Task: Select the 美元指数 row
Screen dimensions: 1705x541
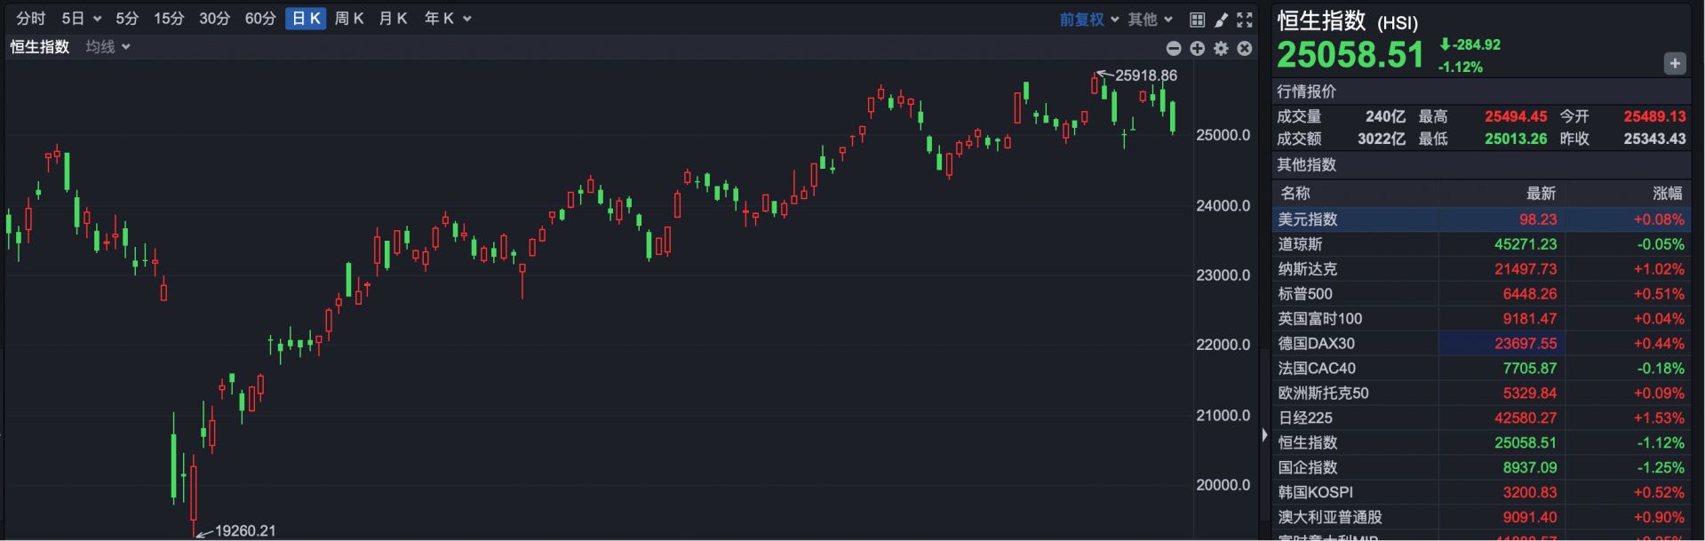Action: pyautogui.click(x=1481, y=219)
